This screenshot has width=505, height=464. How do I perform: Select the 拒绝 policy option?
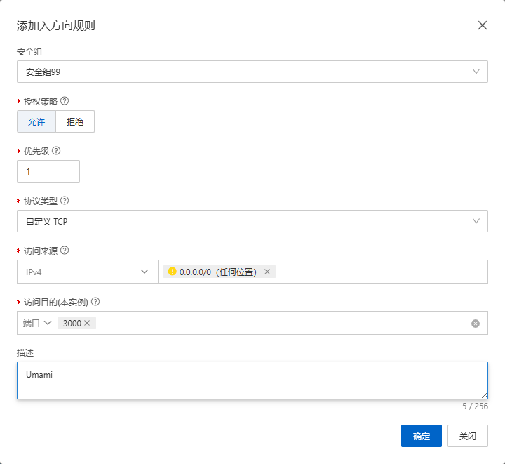tap(75, 121)
